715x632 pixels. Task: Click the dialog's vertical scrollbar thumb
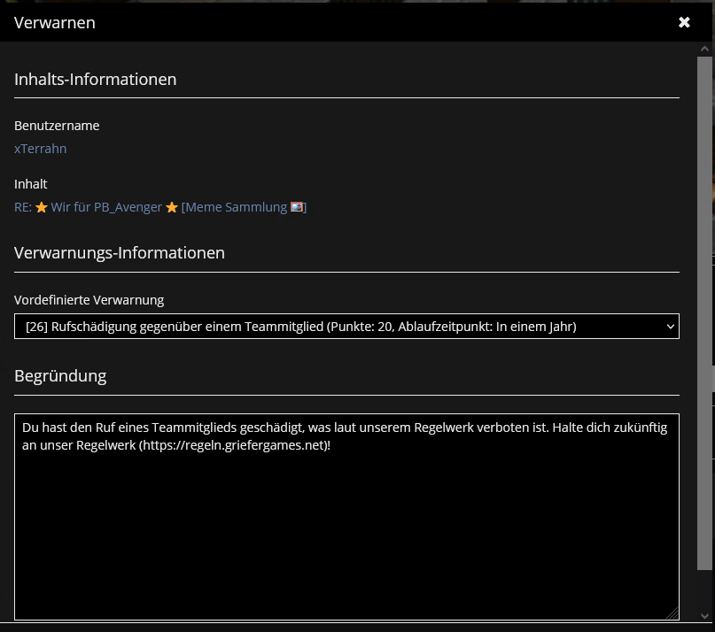[704, 313]
